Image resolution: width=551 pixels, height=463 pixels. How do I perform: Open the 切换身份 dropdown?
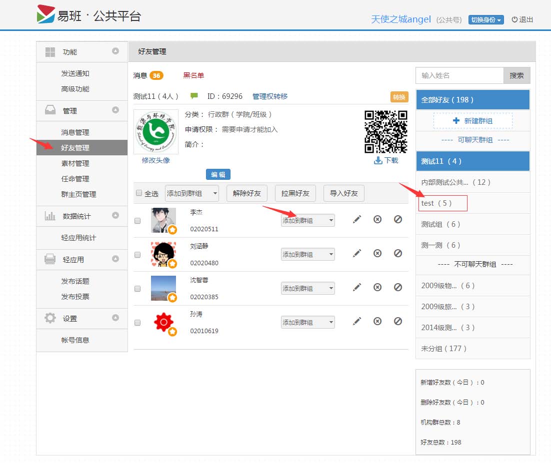(x=486, y=19)
